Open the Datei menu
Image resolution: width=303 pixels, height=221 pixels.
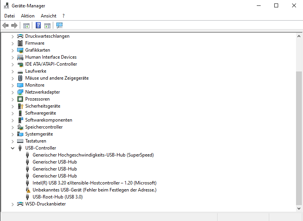tap(9, 16)
